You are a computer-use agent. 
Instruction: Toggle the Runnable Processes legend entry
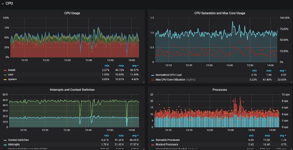coord(168,140)
